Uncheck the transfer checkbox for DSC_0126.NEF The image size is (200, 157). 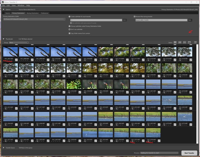tap(191, 59)
